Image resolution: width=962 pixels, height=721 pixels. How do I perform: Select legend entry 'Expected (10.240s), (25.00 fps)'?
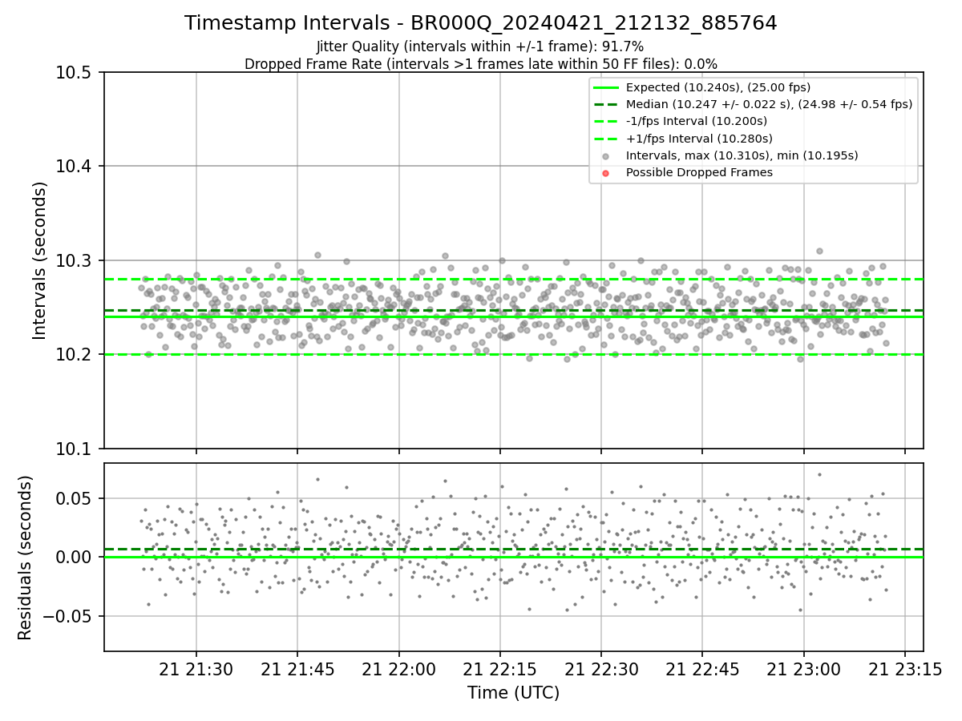[718, 87]
